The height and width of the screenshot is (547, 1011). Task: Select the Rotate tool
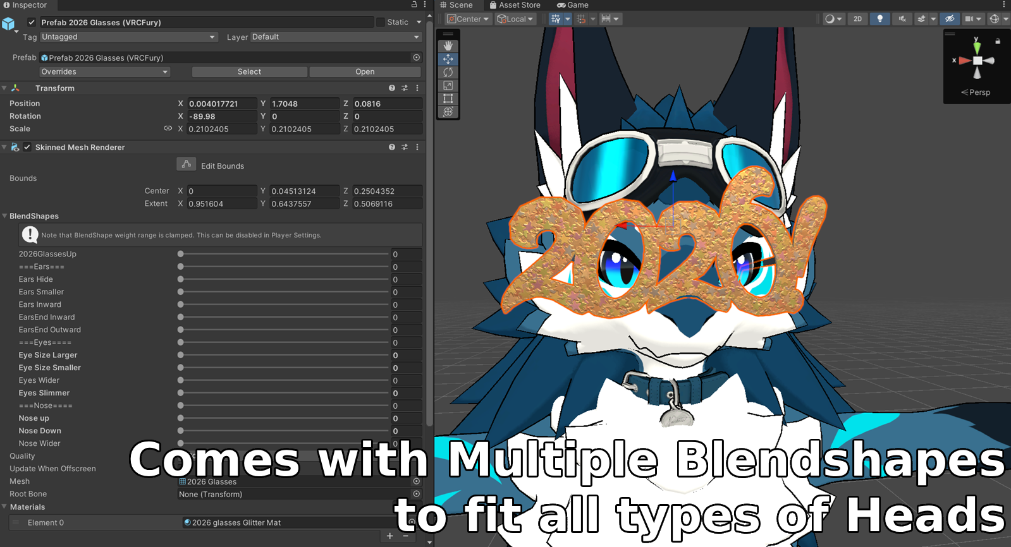click(x=448, y=73)
